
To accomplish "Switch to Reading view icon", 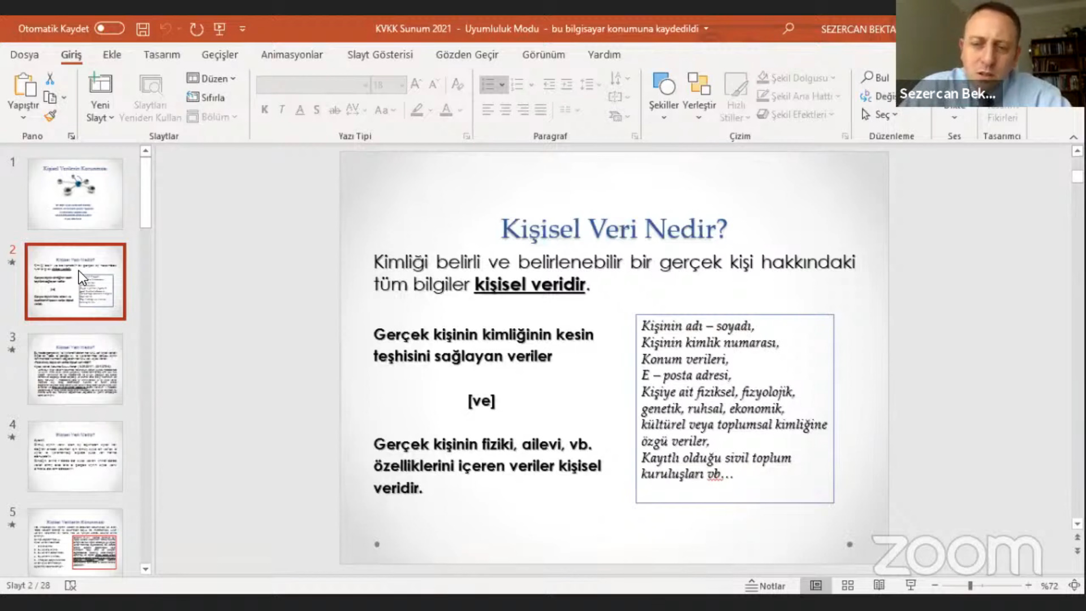I will [x=879, y=586].
